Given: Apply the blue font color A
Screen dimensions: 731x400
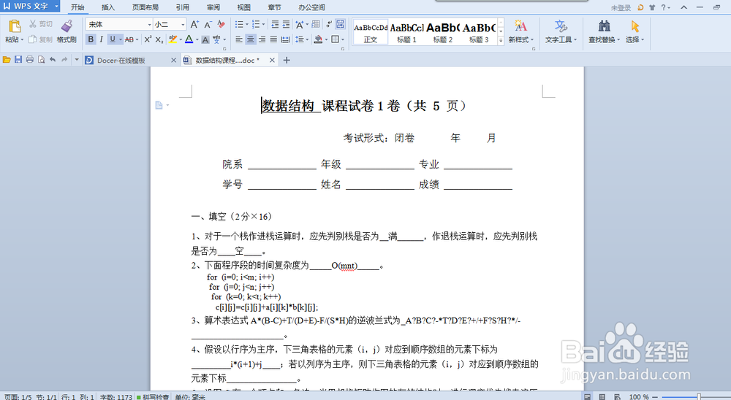Looking at the screenshot, I should coord(189,39).
